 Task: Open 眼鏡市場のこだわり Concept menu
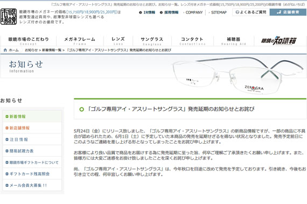click(29, 41)
